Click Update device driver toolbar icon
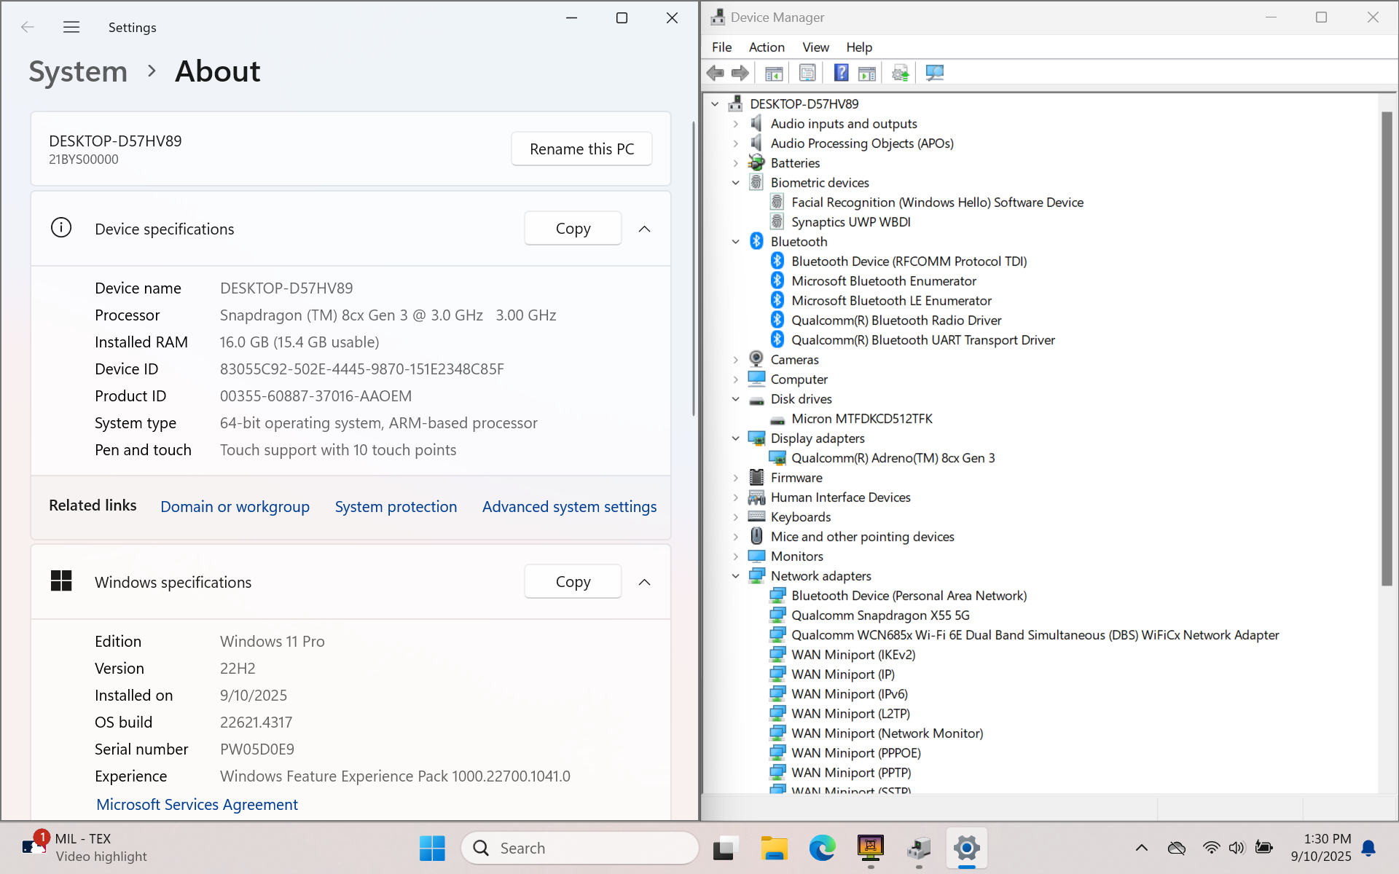Screen dimensions: 1399x874 pyautogui.click(x=901, y=73)
